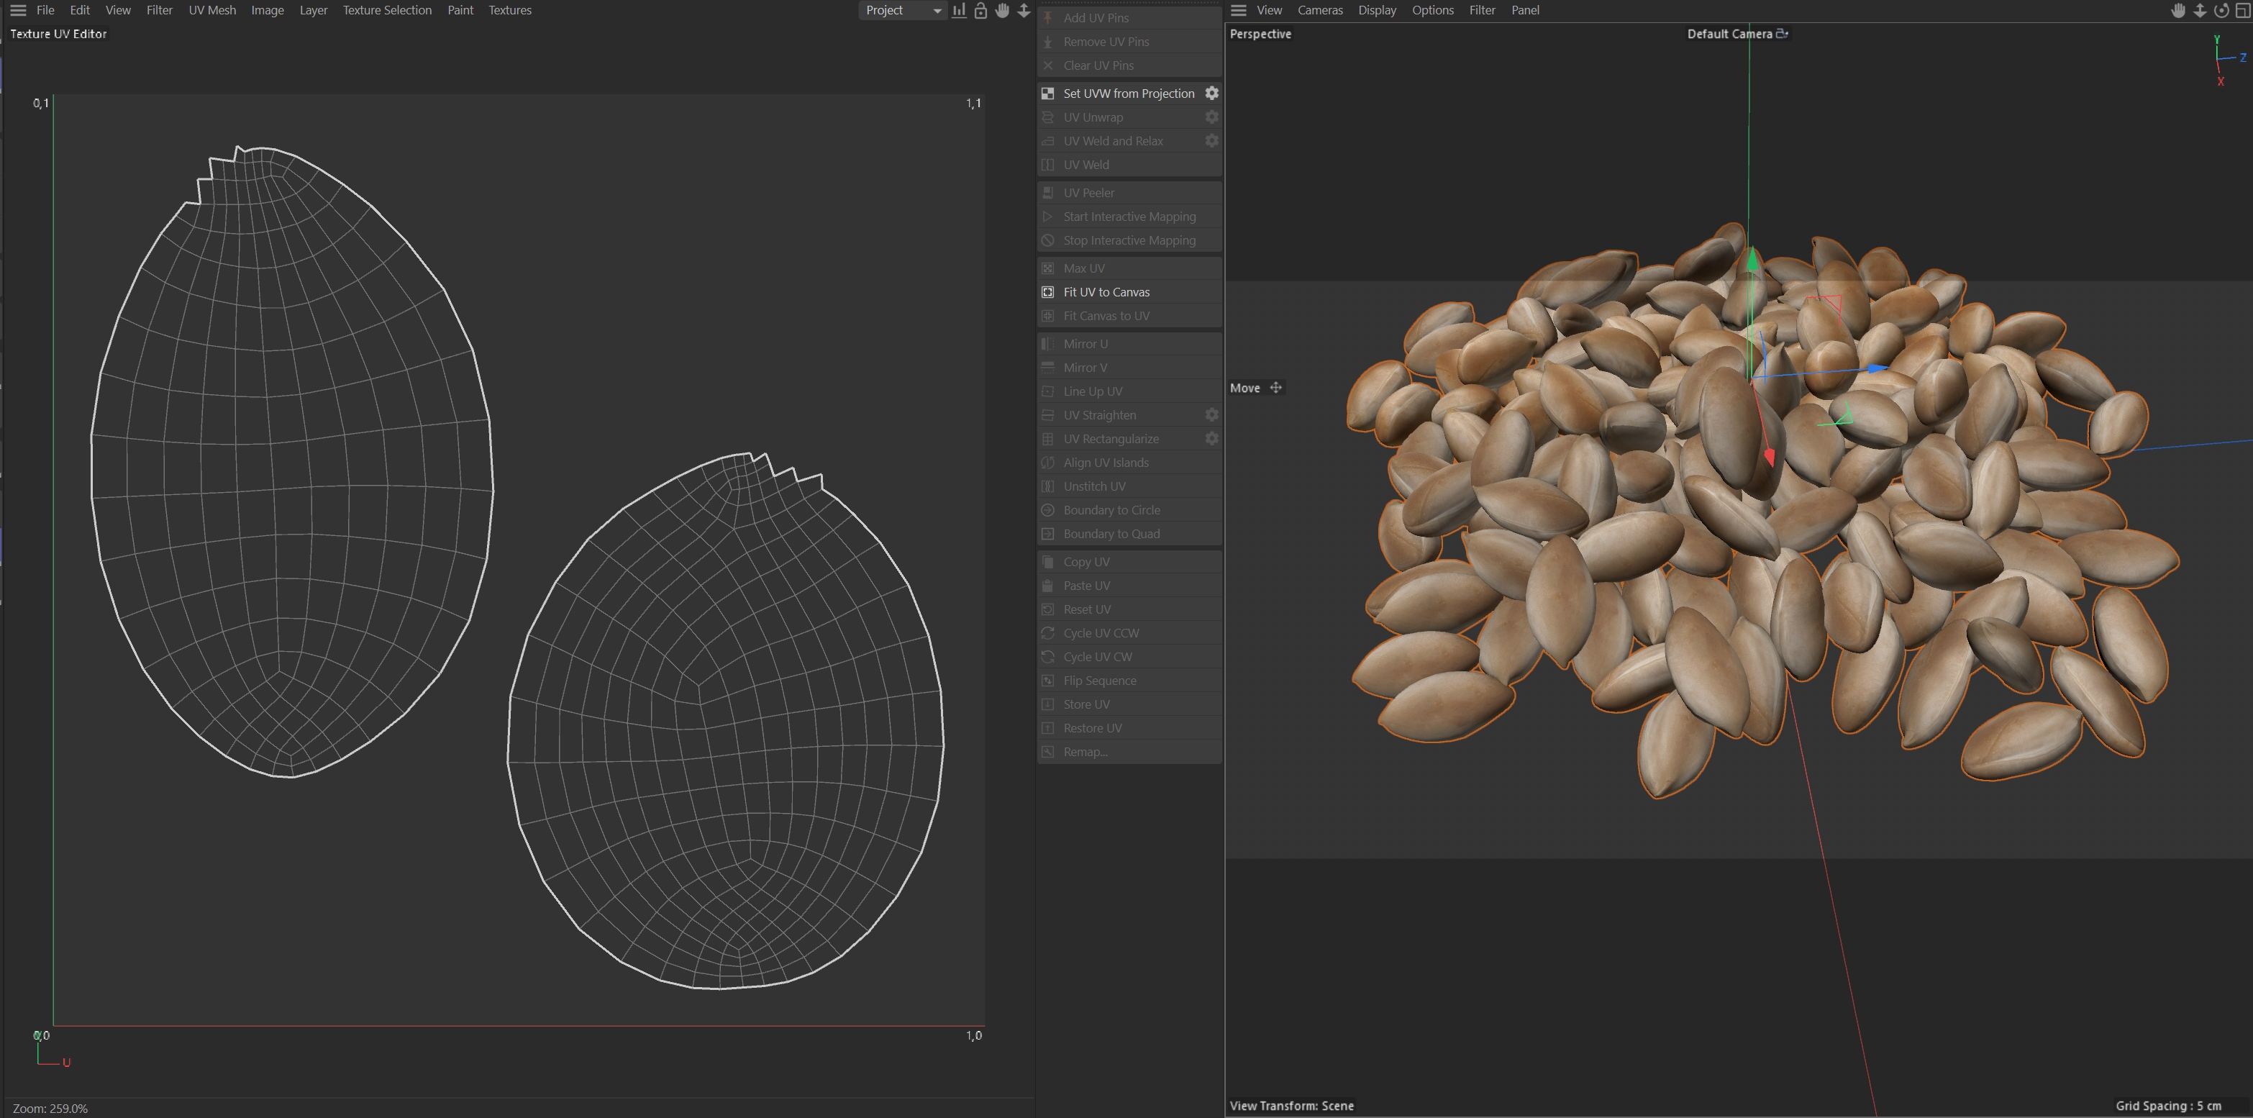2253x1118 pixels.
Task: Toggle the viewport maximize panel icon
Action: coord(2242,11)
